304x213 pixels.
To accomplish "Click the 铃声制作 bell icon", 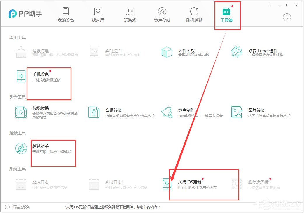I will coord(167,112).
